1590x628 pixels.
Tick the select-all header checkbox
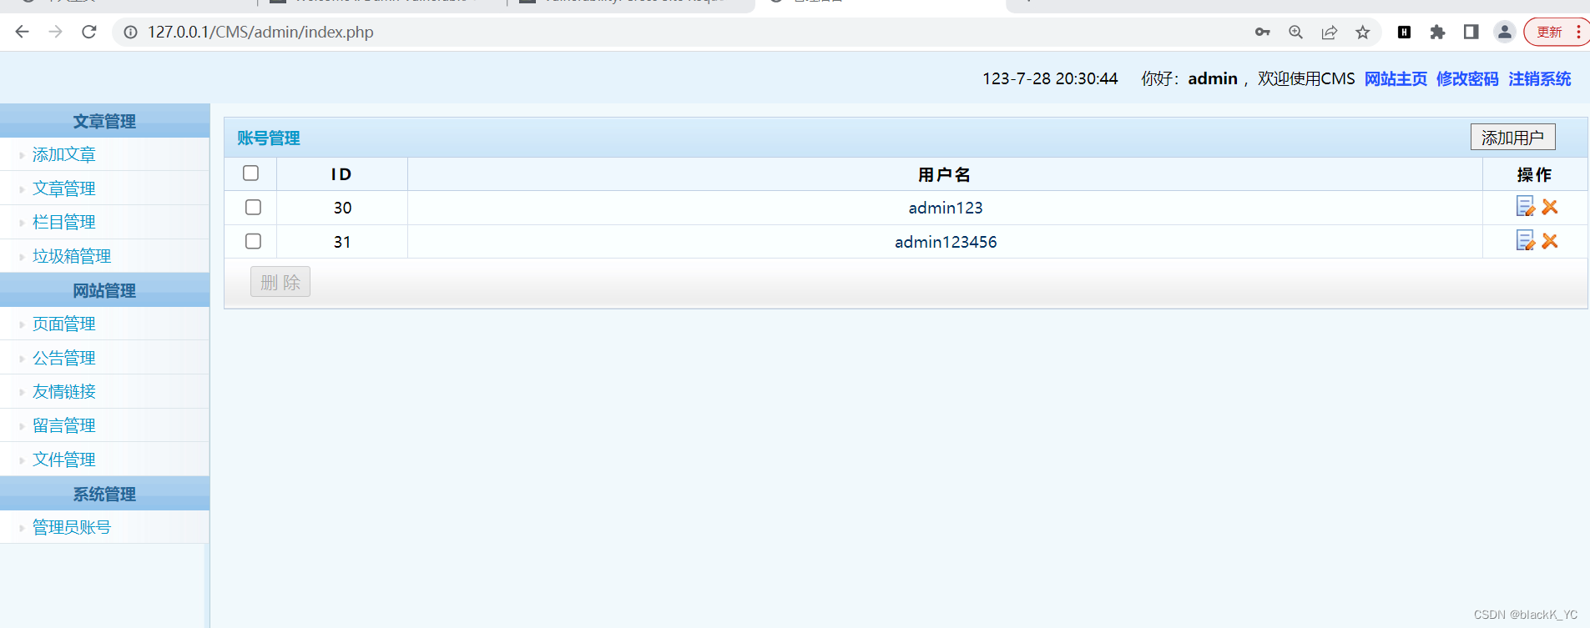tap(251, 173)
